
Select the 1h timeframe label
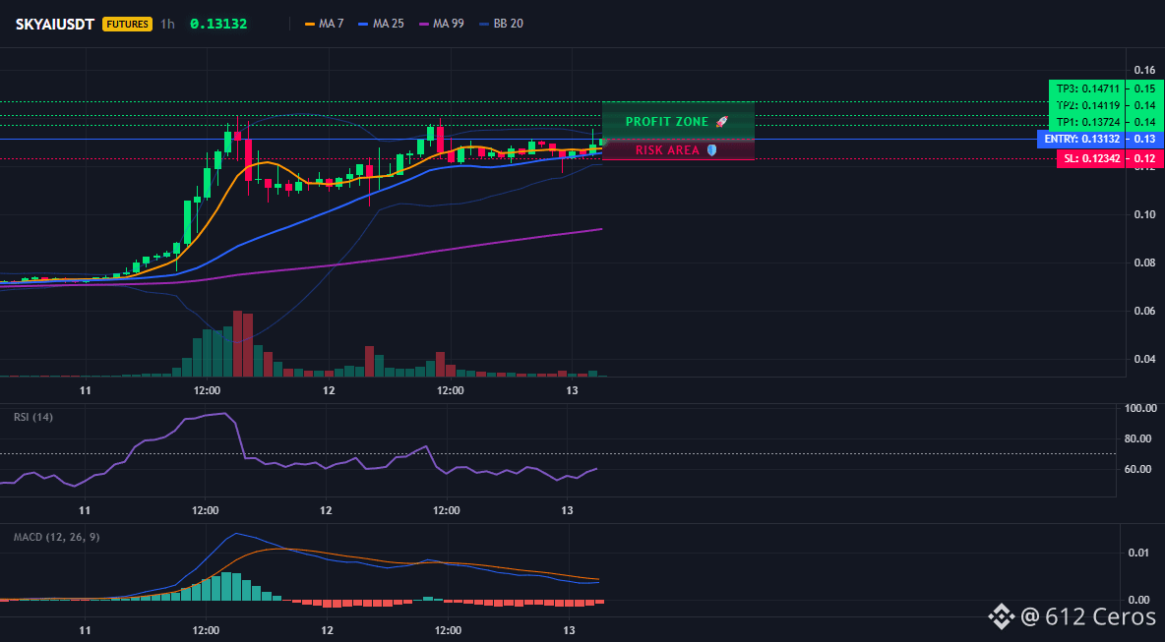tap(168, 24)
